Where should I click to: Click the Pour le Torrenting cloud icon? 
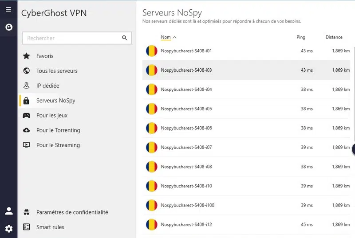coord(27,130)
